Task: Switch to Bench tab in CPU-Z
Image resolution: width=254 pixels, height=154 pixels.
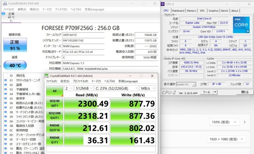Action: point(225,11)
